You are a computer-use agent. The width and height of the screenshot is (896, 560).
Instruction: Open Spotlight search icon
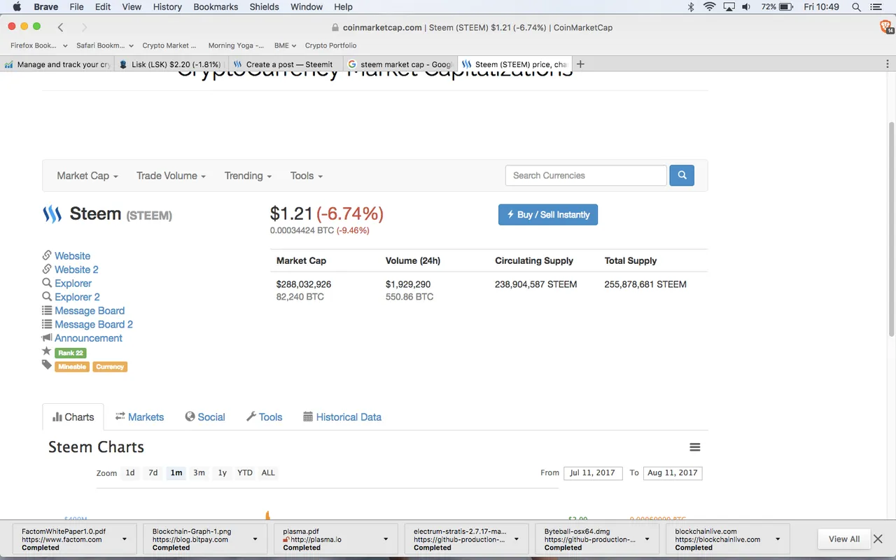coord(856,7)
